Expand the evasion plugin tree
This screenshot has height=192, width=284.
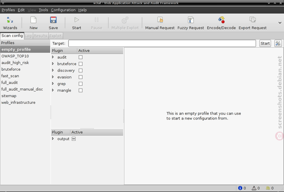click(53, 77)
